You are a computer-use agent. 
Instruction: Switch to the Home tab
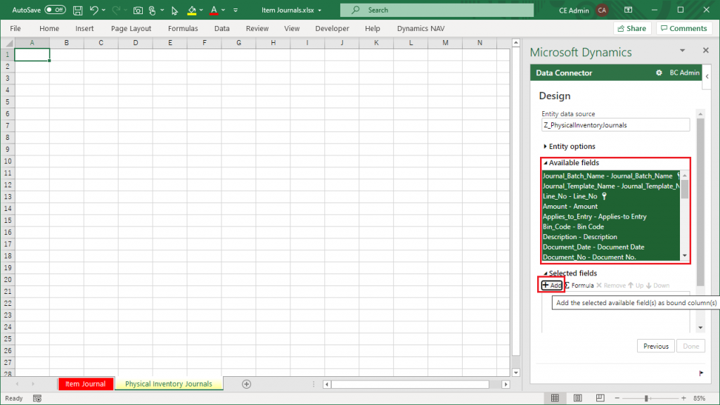tap(49, 28)
